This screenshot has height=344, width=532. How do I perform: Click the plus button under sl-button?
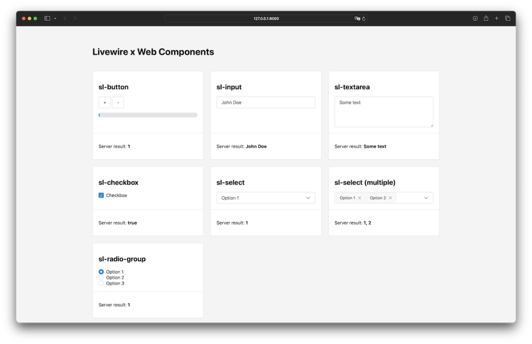105,102
